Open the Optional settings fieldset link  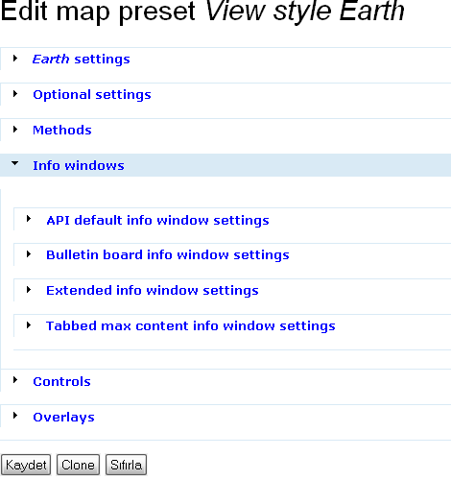[92, 95]
